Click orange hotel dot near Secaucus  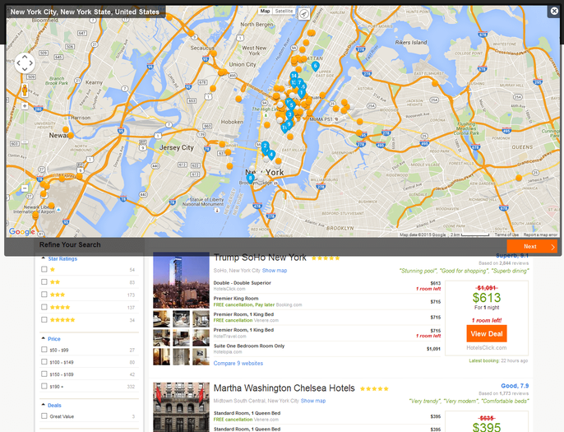214,53
